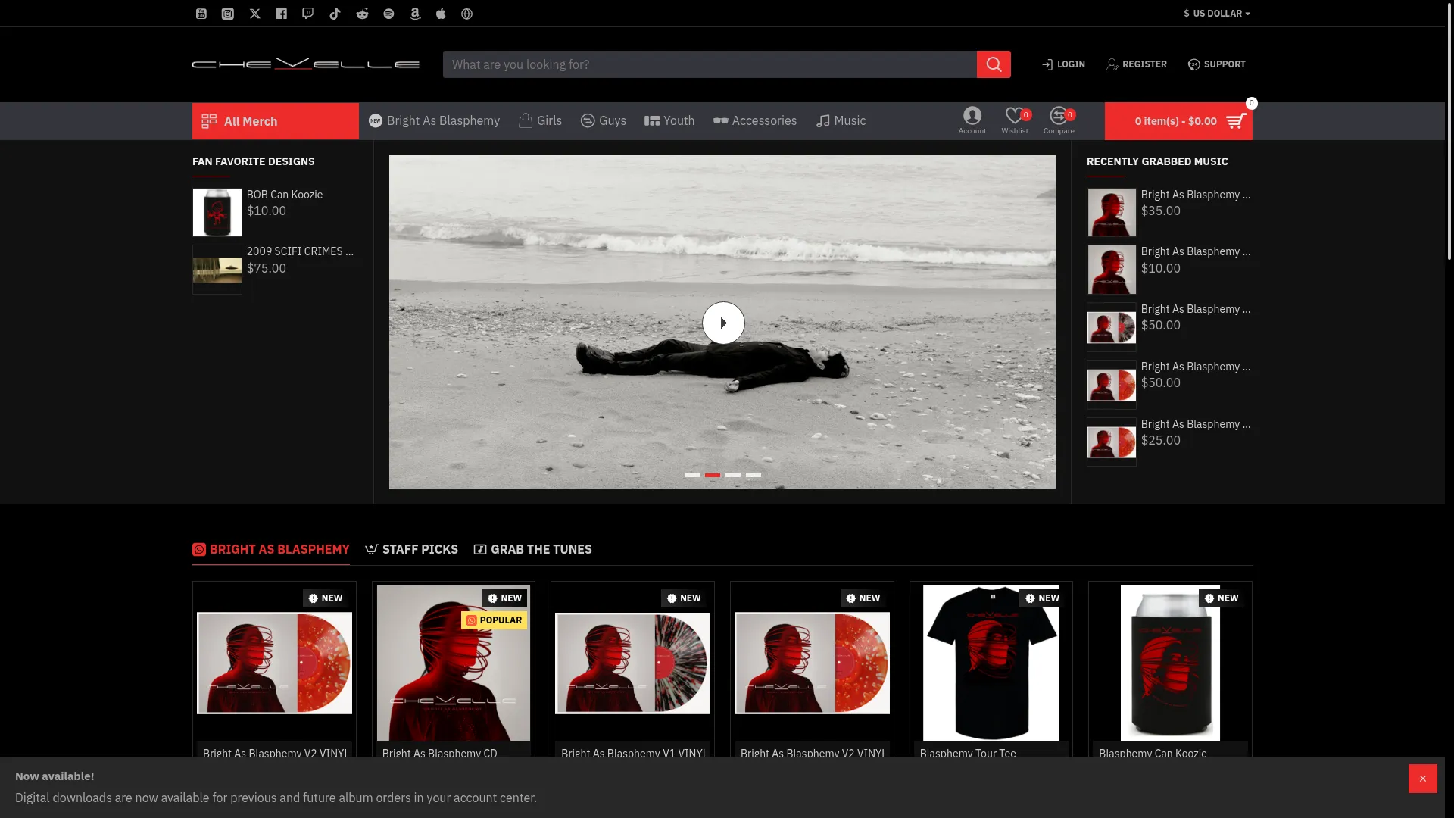Expand the All Merch category menu
The width and height of the screenshot is (1454, 818).
pyautogui.click(x=276, y=121)
